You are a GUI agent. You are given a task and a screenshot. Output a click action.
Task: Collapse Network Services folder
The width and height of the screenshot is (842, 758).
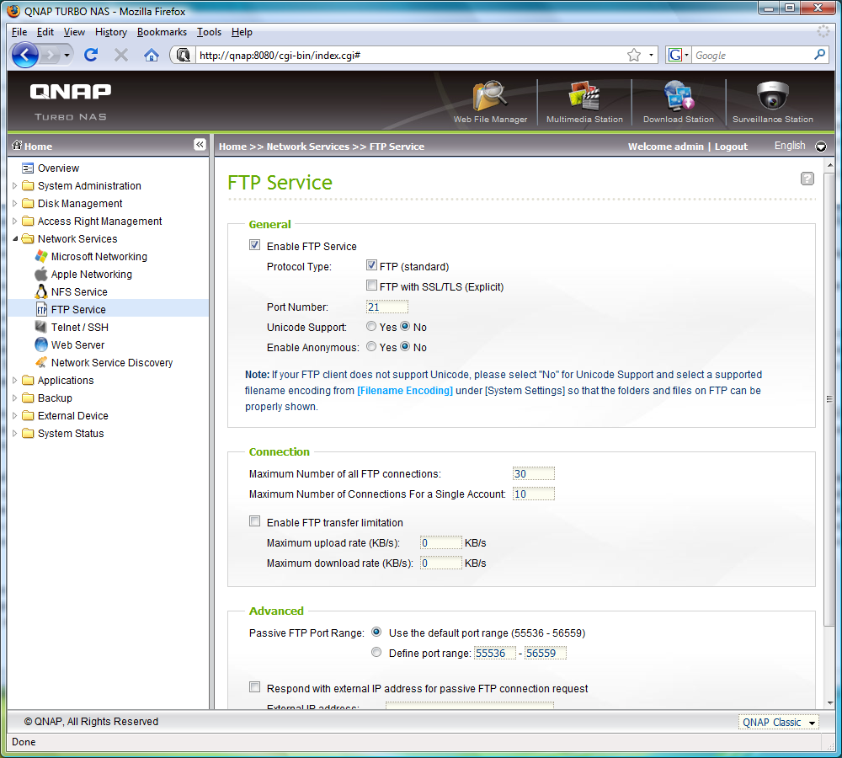click(x=15, y=238)
